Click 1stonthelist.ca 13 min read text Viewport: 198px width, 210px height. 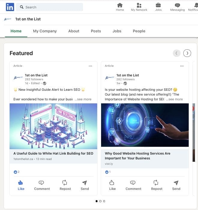tap(32, 159)
